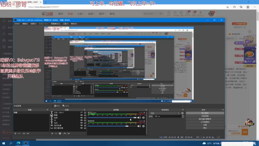Open OBS 设置 button in controls
This screenshot has height=146, width=259.
pyautogui.click(x=205, y=125)
